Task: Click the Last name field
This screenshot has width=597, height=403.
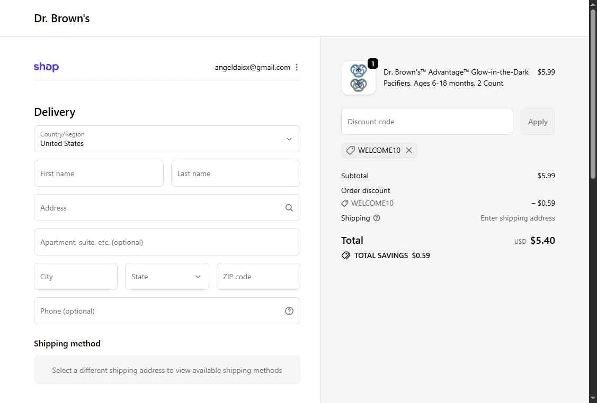Action: 236,173
